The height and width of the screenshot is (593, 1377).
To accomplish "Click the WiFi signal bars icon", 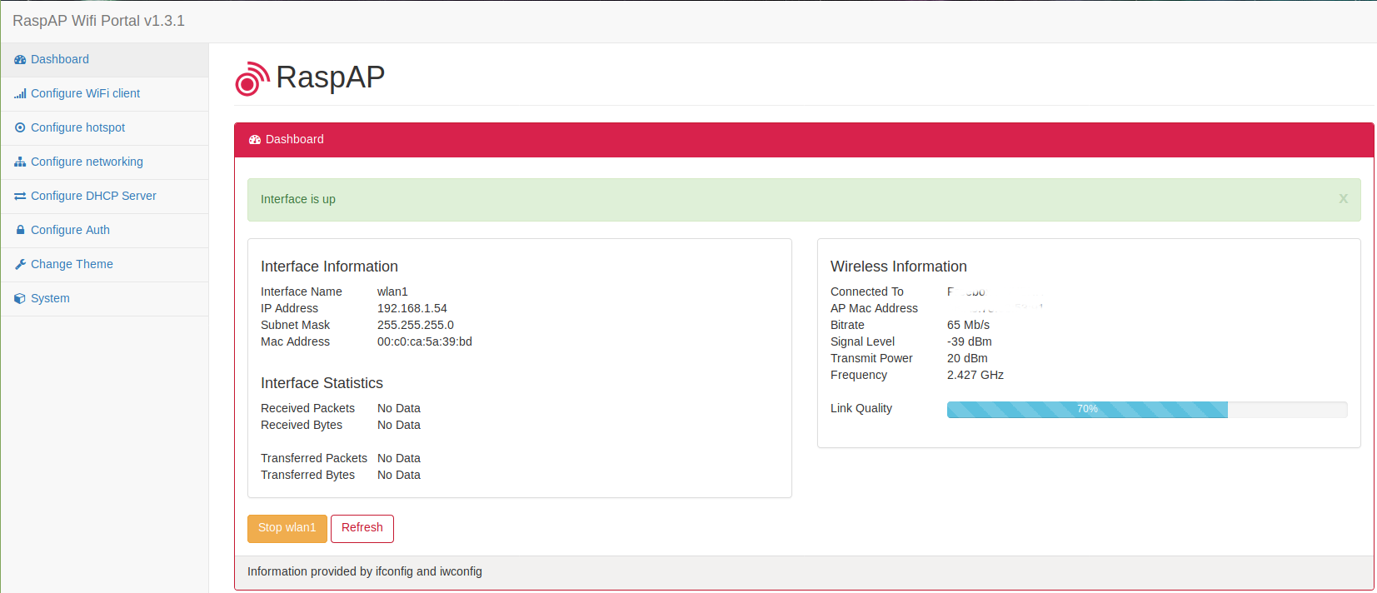I will pyautogui.click(x=20, y=94).
